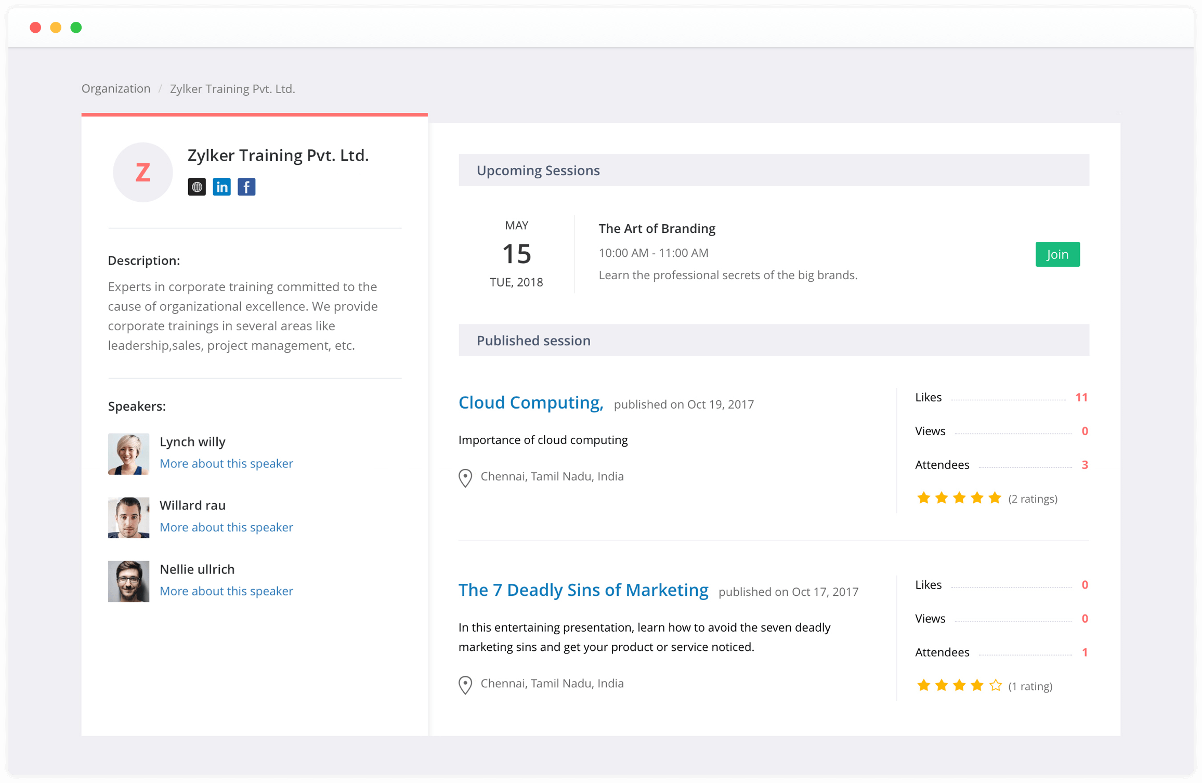This screenshot has height=783, width=1202.
Task: Click the (1 rating) label
Action: (x=1030, y=686)
